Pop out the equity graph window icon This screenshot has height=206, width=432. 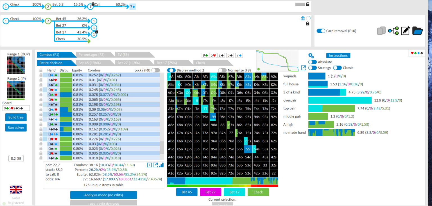(303, 68)
